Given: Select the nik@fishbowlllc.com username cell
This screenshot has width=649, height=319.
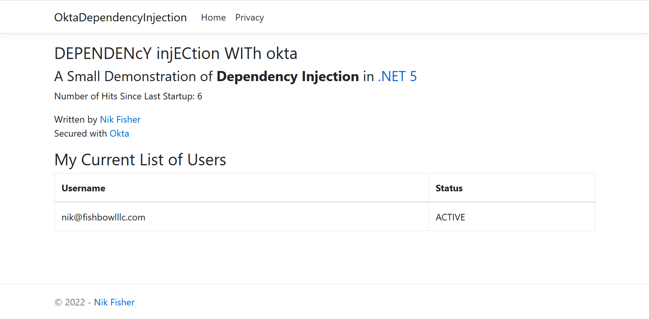Looking at the screenshot, I should pos(103,217).
